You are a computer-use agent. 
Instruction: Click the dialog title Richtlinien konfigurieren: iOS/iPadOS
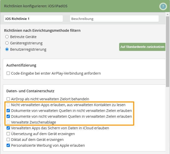click(x=36, y=6)
